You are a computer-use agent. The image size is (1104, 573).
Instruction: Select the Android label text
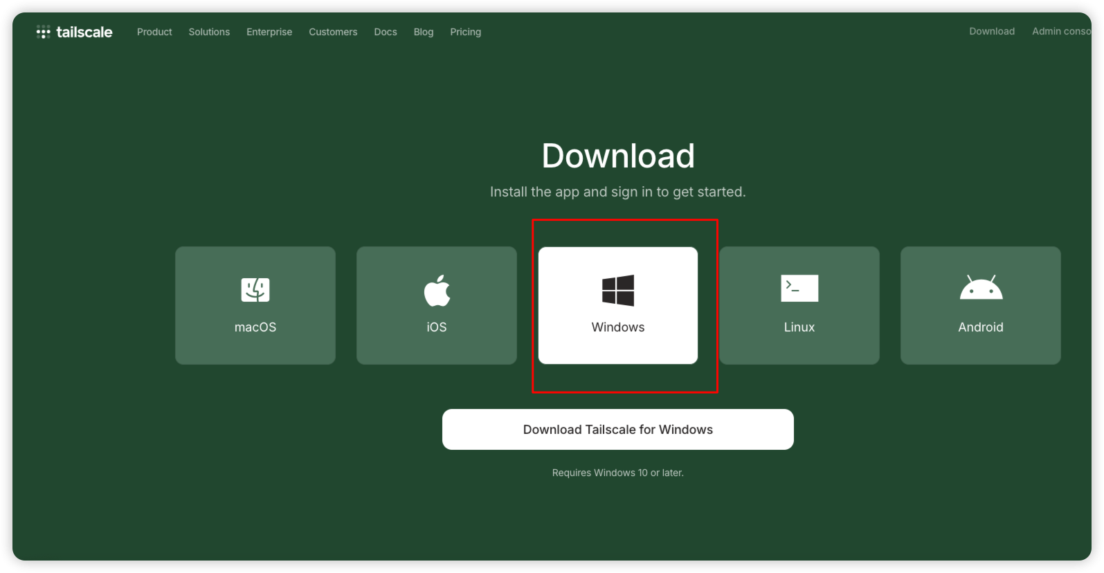pyautogui.click(x=981, y=327)
